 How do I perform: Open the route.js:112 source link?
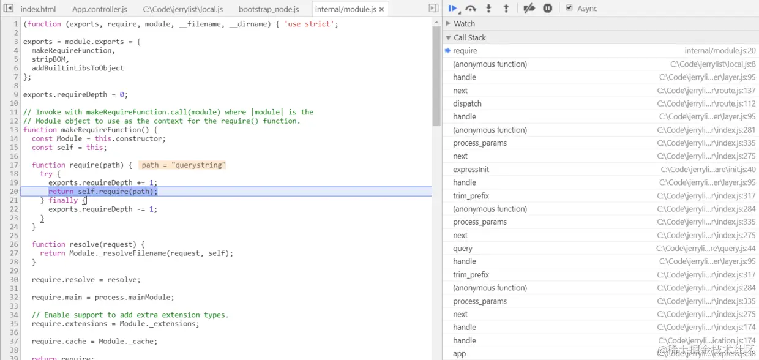point(706,103)
